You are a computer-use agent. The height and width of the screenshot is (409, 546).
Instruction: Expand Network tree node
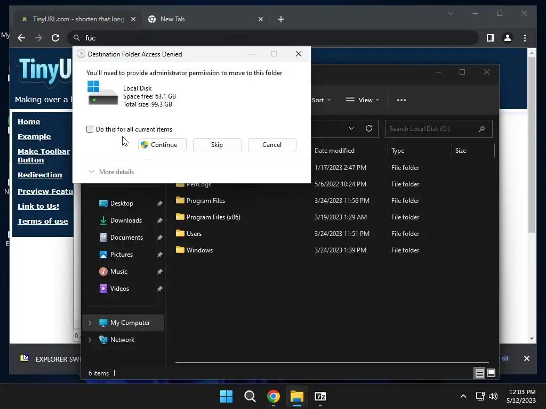tap(90, 340)
